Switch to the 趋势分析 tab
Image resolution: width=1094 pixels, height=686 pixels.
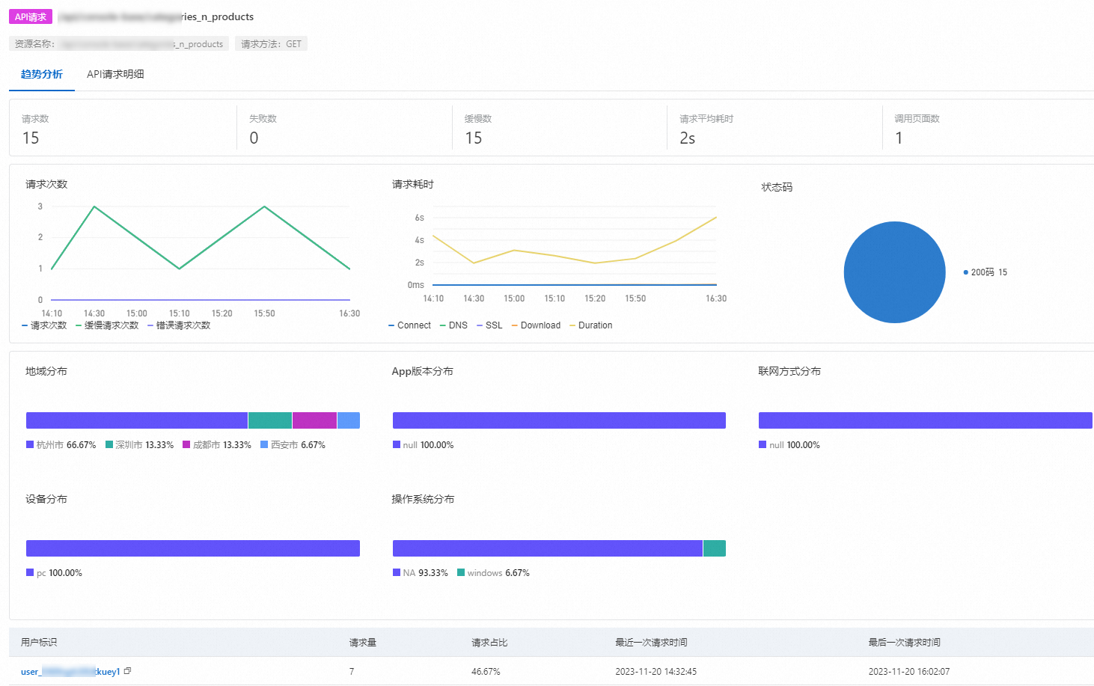42,74
